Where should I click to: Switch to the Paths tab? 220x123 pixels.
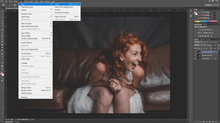(x=208, y=39)
